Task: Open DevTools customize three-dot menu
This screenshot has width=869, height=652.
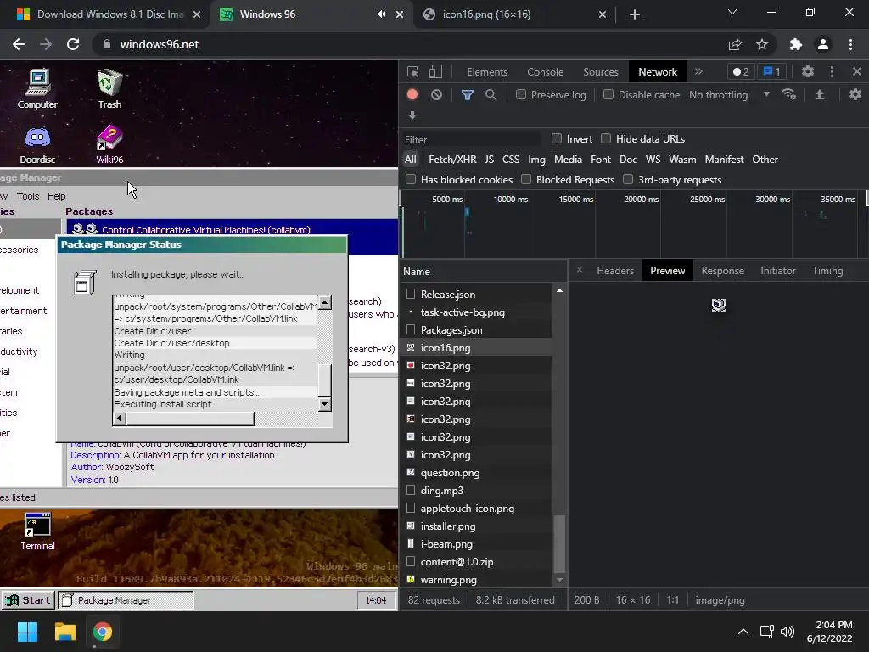Action: 832,71
